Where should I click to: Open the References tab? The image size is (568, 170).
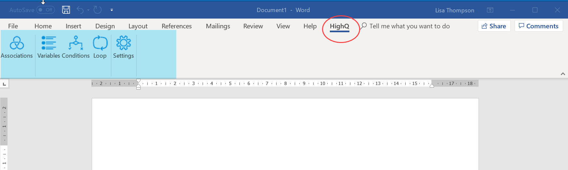[x=177, y=26]
